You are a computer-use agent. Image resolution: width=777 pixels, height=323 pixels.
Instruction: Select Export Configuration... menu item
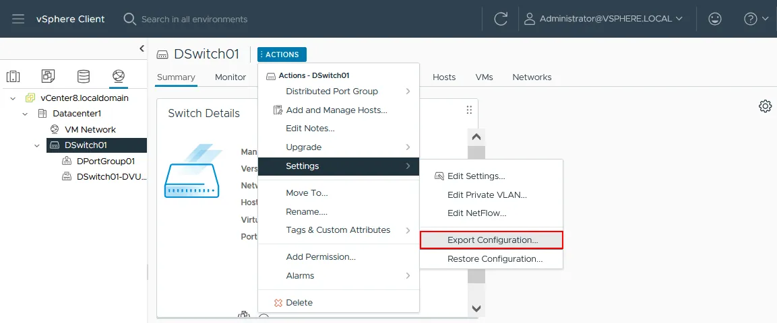[x=491, y=240]
